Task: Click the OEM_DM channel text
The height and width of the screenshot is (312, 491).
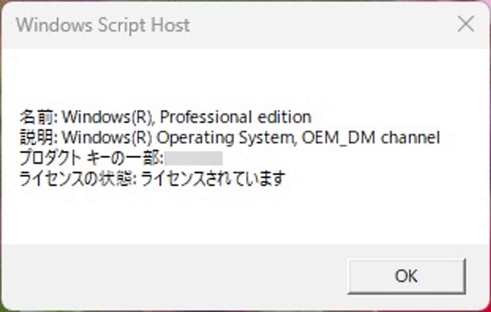Action: pyautogui.click(x=371, y=138)
